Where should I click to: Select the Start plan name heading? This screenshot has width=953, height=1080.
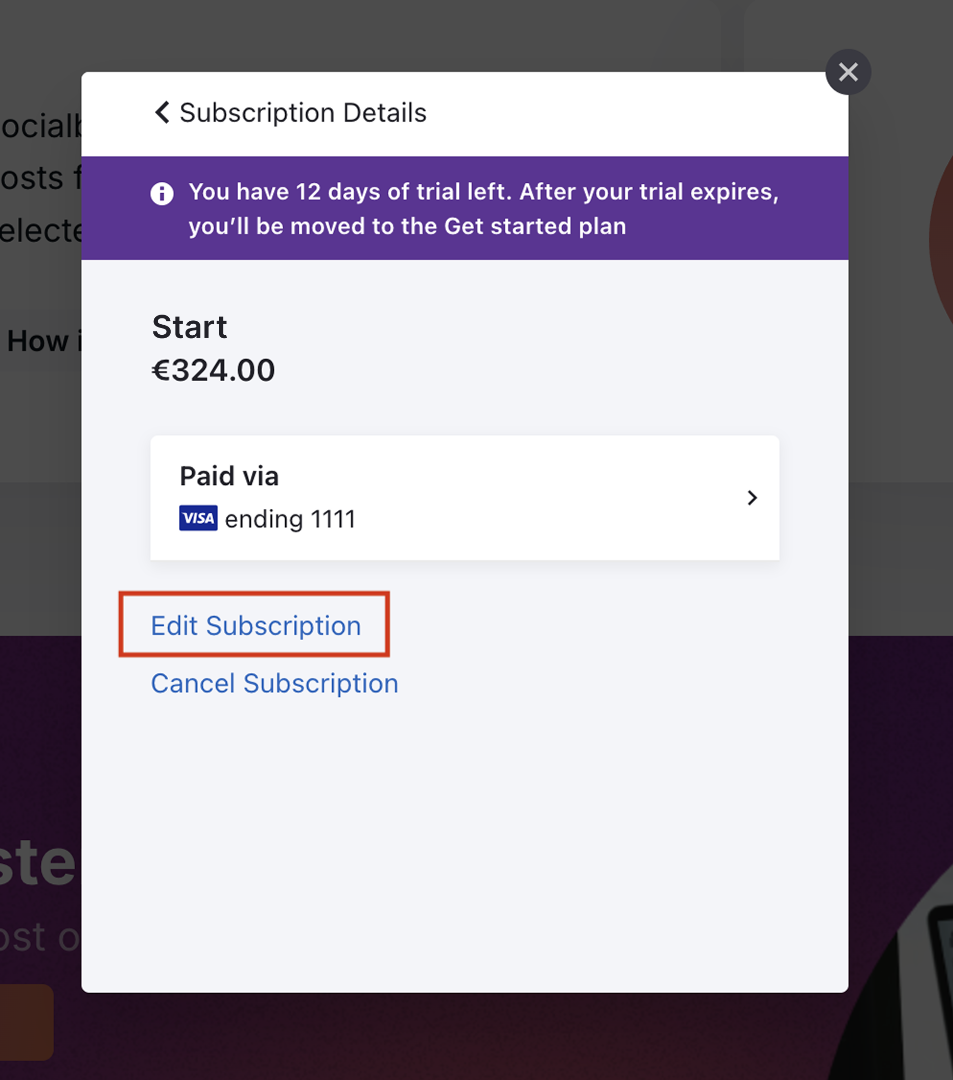(x=190, y=327)
